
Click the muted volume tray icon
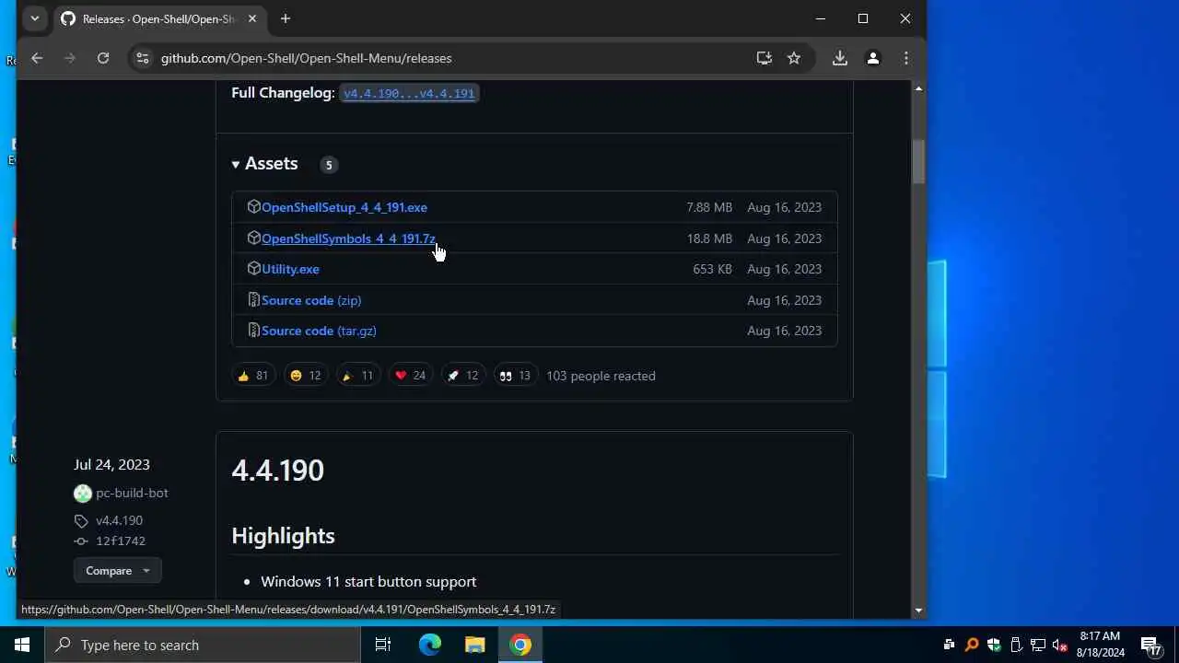pos(1059,645)
